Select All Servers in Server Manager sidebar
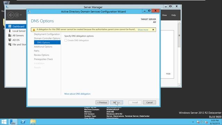The width and height of the screenshot is (222, 125). (16, 35)
